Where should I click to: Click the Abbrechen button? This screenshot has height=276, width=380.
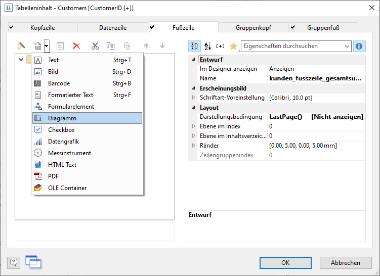pyautogui.click(x=346, y=262)
